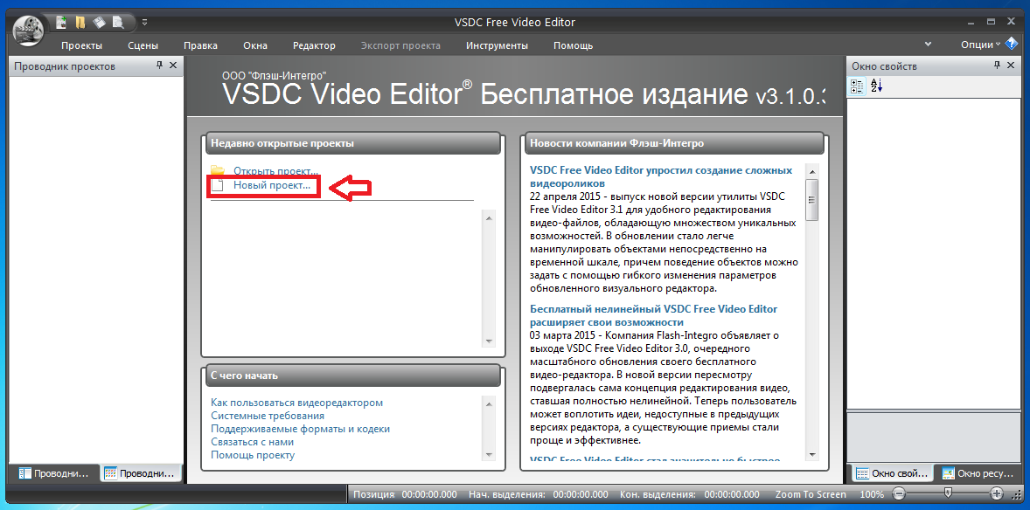This screenshot has height=510, width=1030.
Task: Open a project with the folder toolbar icon
Action: click(x=80, y=22)
